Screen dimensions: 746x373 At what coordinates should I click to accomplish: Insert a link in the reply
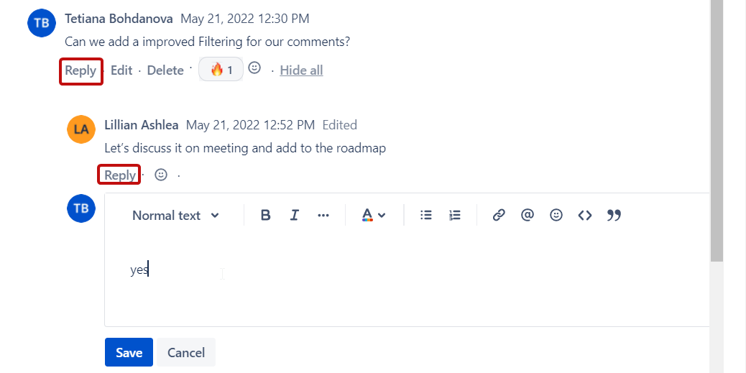pos(499,215)
